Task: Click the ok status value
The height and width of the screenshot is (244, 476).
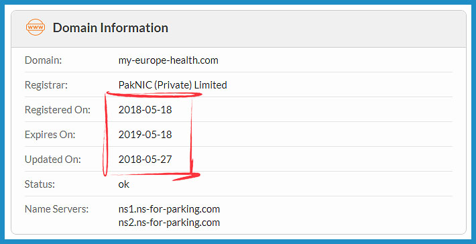Action: tap(124, 184)
